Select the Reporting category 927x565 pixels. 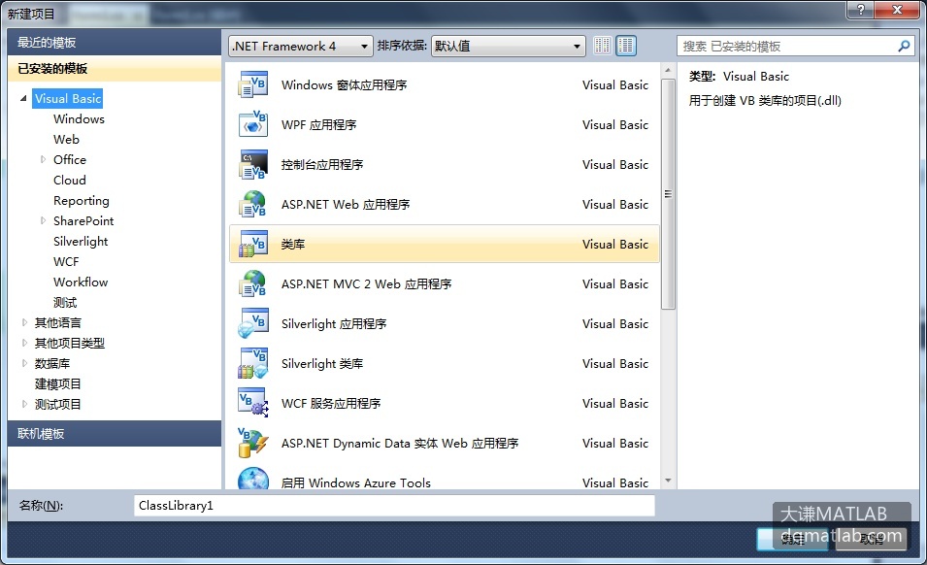coord(81,200)
